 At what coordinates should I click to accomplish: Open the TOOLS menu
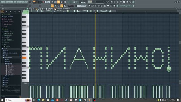[x=23, y=2]
